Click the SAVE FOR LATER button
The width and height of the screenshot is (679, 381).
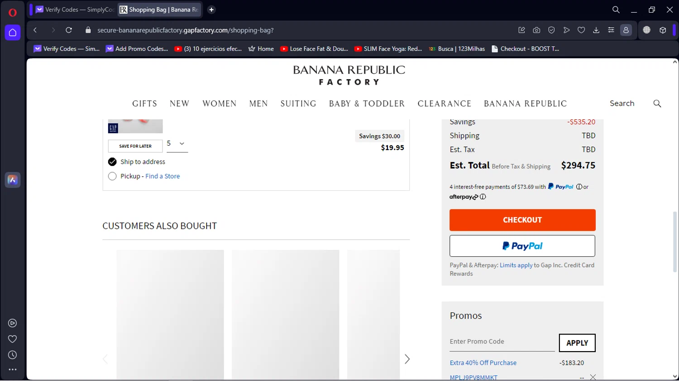pos(135,146)
